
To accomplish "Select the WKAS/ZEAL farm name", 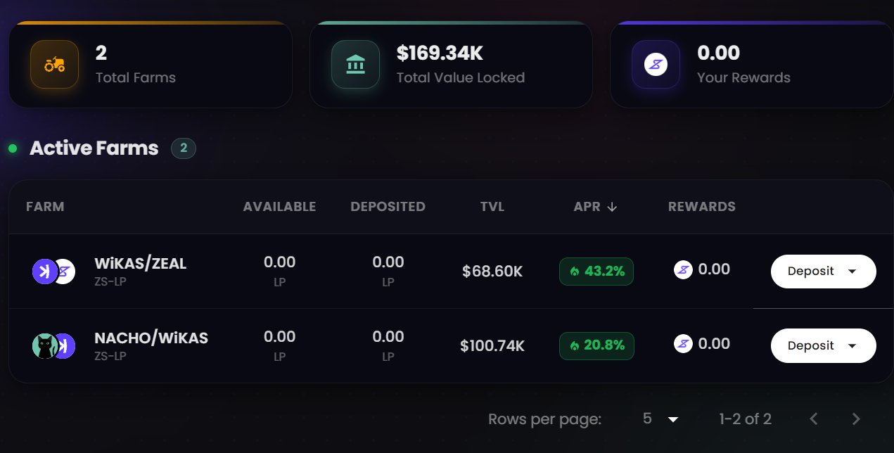I will [140, 264].
